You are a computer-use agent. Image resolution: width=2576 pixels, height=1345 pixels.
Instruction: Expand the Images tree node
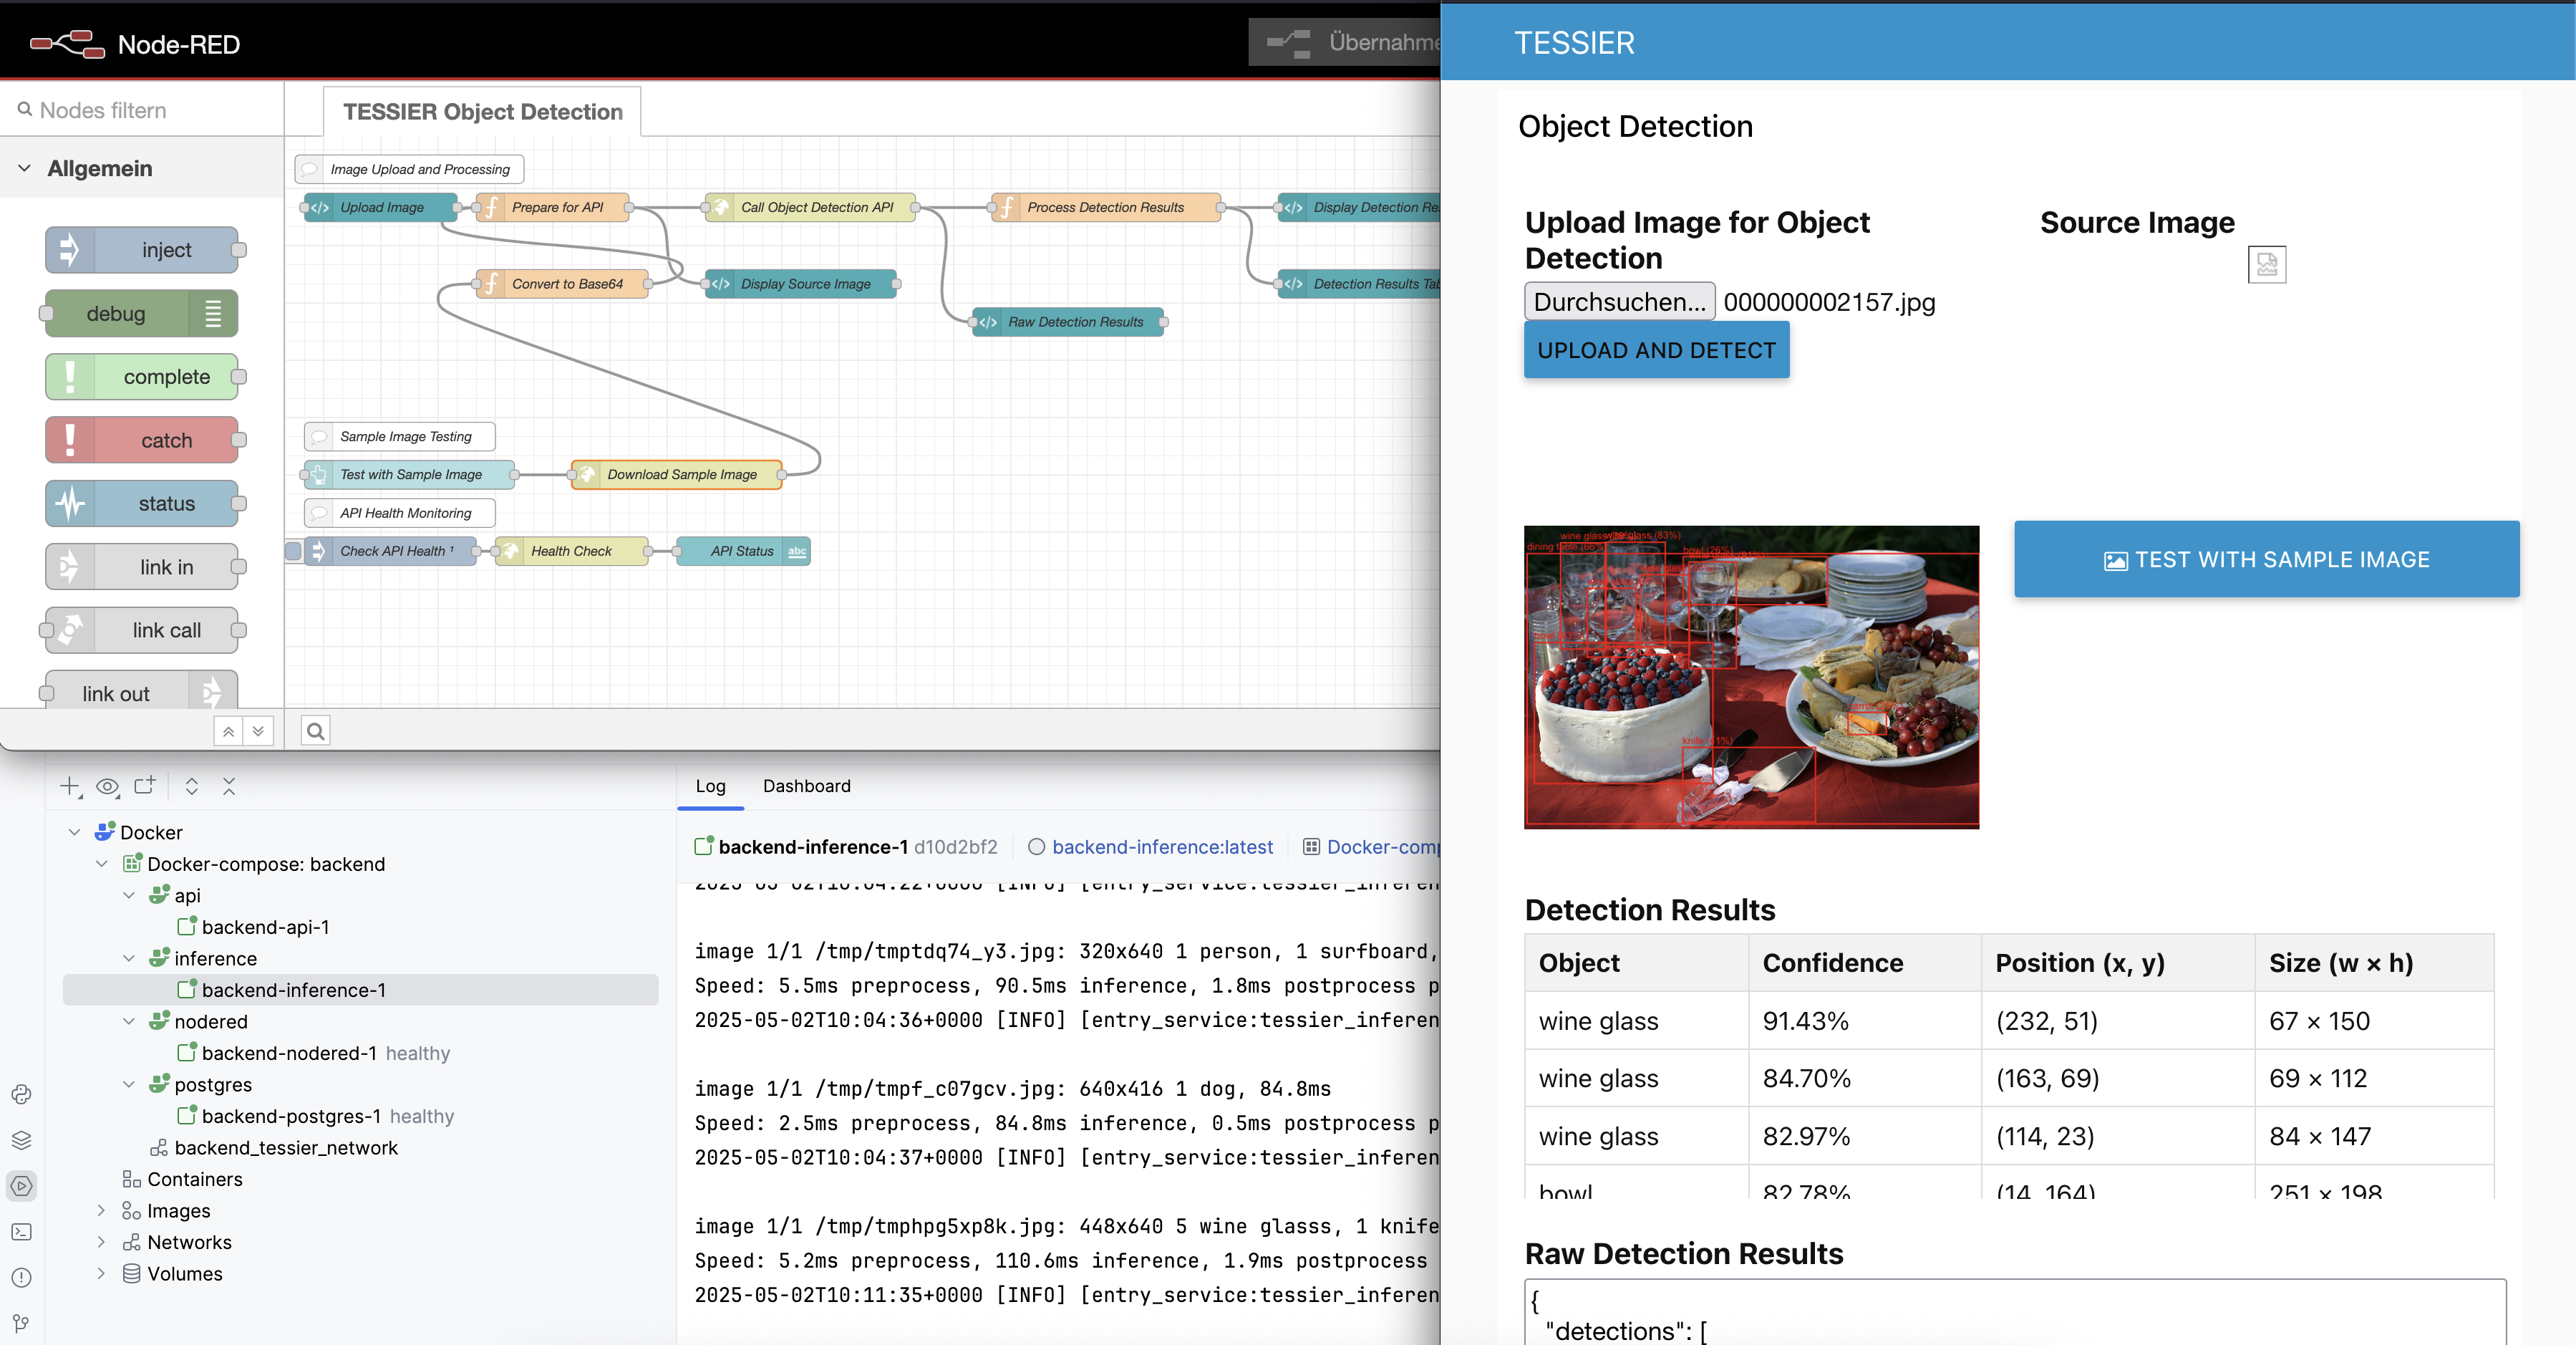click(101, 1210)
